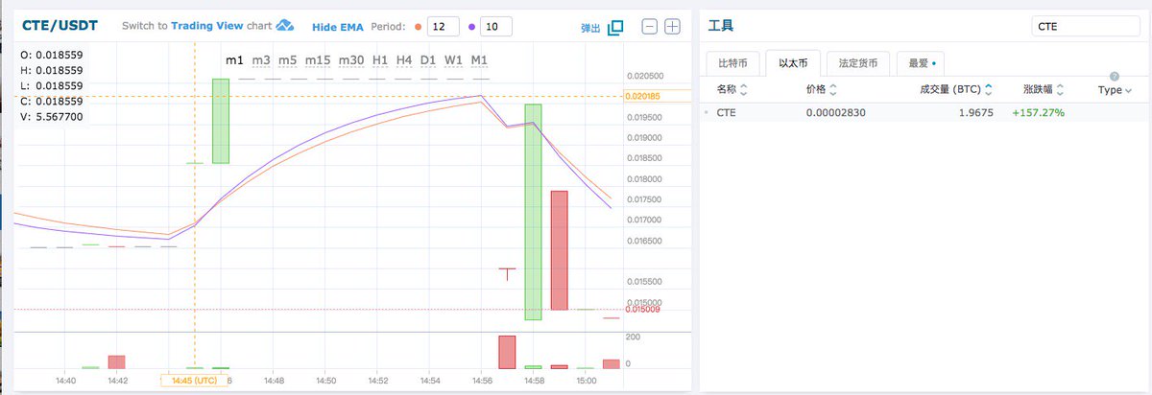Image resolution: width=1152 pixels, height=395 pixels.
Task: Click the search field containing CTE
Action: click(x=1086, y=27)
